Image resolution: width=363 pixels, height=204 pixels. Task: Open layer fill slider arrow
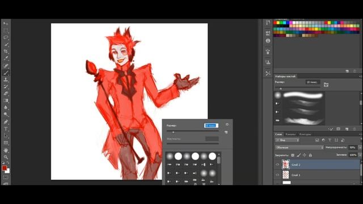pyautogui.click(x=360, y=155)
